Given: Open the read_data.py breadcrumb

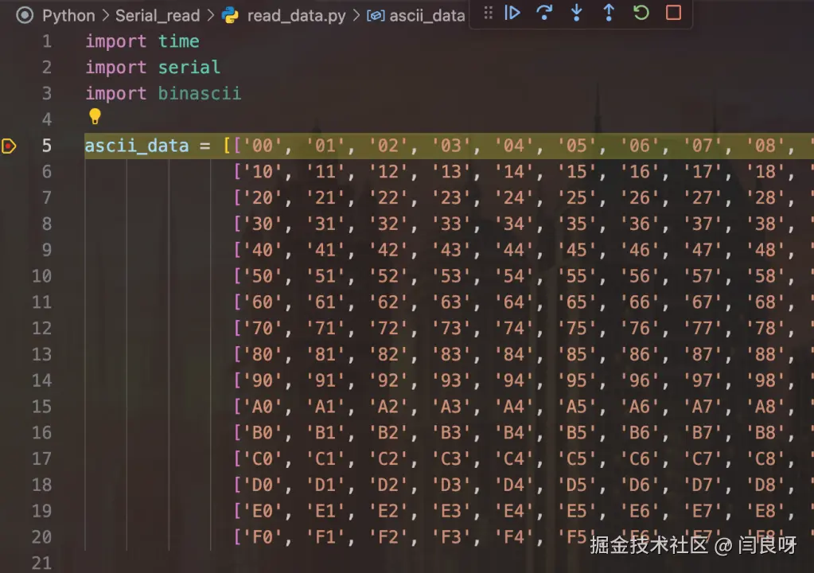Looking at the screenshot, I should [x=296, y=16].
